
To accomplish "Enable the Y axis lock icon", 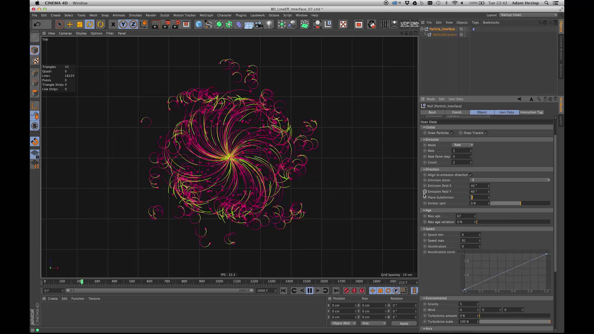I will point(123,24).
